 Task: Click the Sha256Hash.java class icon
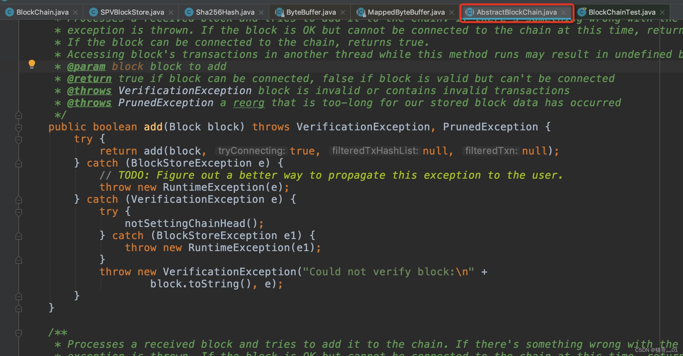tap(189, 12)
